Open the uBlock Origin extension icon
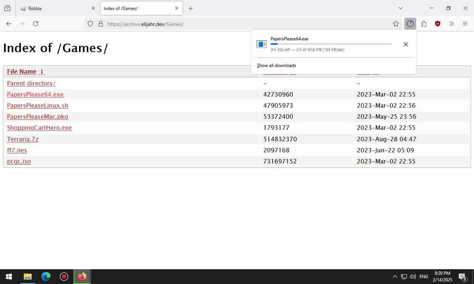 point(438,24)
